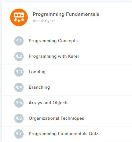
Task: Click the orange Programming Fundamentals module icon
Action: click(x=19, y=17)
